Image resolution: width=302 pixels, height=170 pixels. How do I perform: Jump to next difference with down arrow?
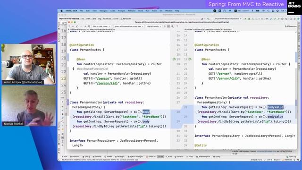pyautogui.click(x=73, y=26)
